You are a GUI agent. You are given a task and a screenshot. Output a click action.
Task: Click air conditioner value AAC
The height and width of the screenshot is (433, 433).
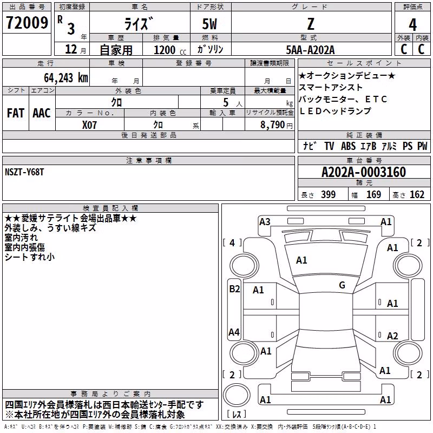42,113
